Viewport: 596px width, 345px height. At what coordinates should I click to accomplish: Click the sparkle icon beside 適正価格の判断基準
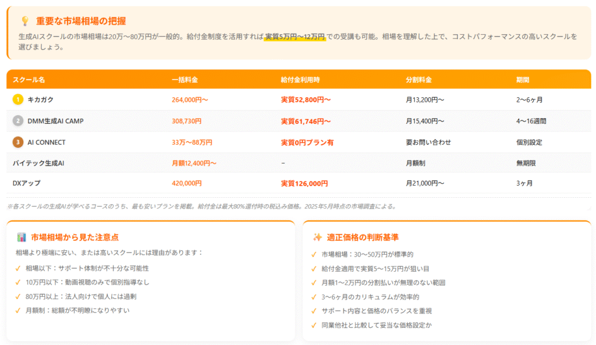(x=317, y=237)
